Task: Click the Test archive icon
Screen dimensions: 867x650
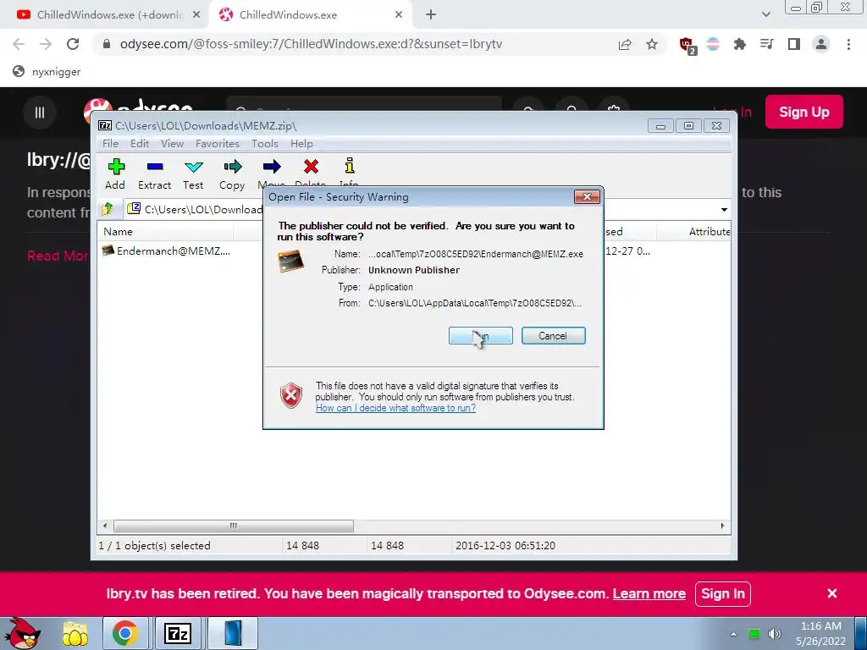Action: tap(194, 167)
